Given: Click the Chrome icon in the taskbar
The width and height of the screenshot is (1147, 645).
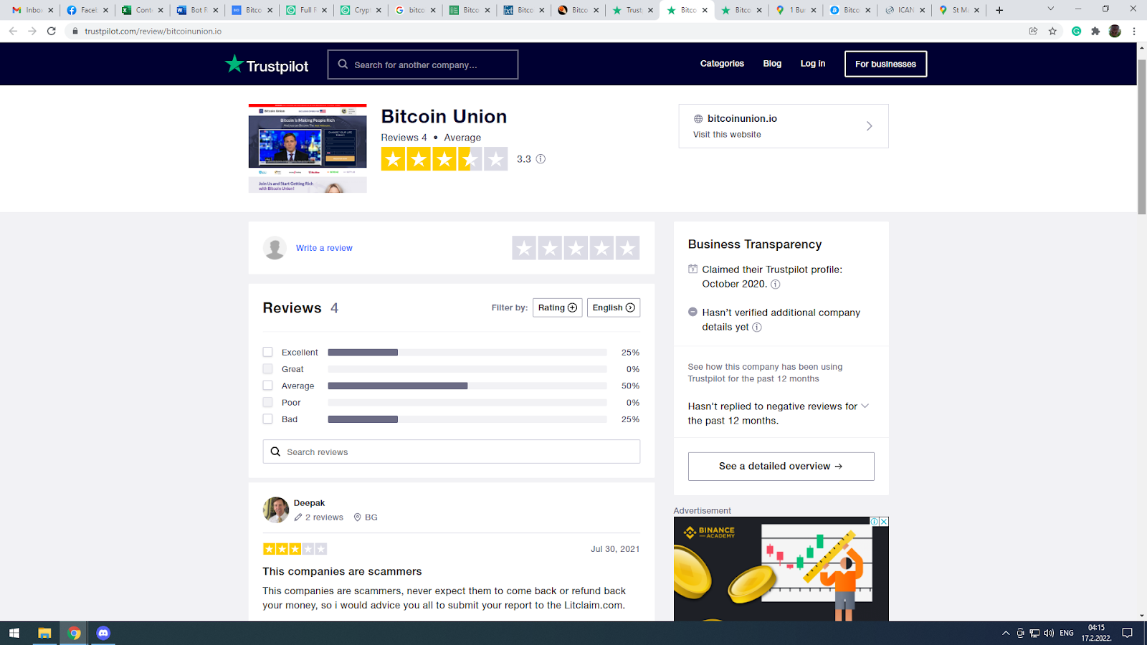Looking at the screenshot, I should click(74, 633).
